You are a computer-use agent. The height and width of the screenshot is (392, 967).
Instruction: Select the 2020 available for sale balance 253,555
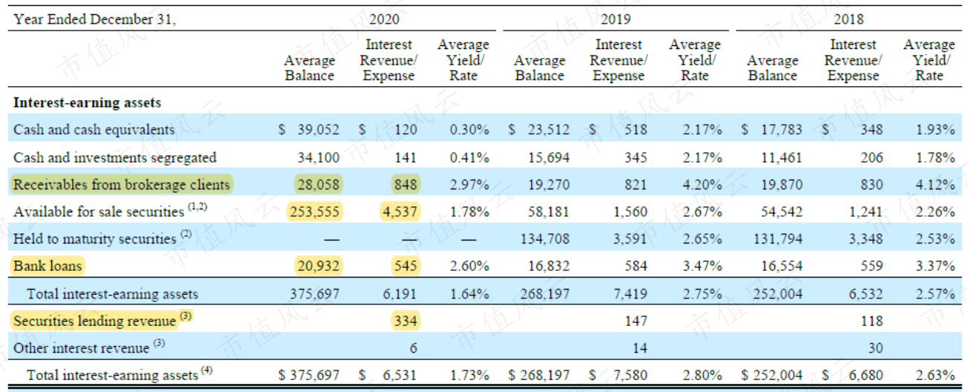click(x=316, y=212)
